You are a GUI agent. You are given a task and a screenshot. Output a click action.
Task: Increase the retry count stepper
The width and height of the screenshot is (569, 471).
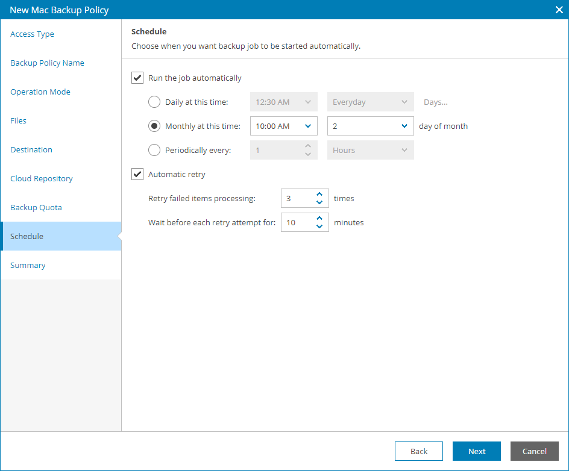pyautogui.click(x=320, y=195)
